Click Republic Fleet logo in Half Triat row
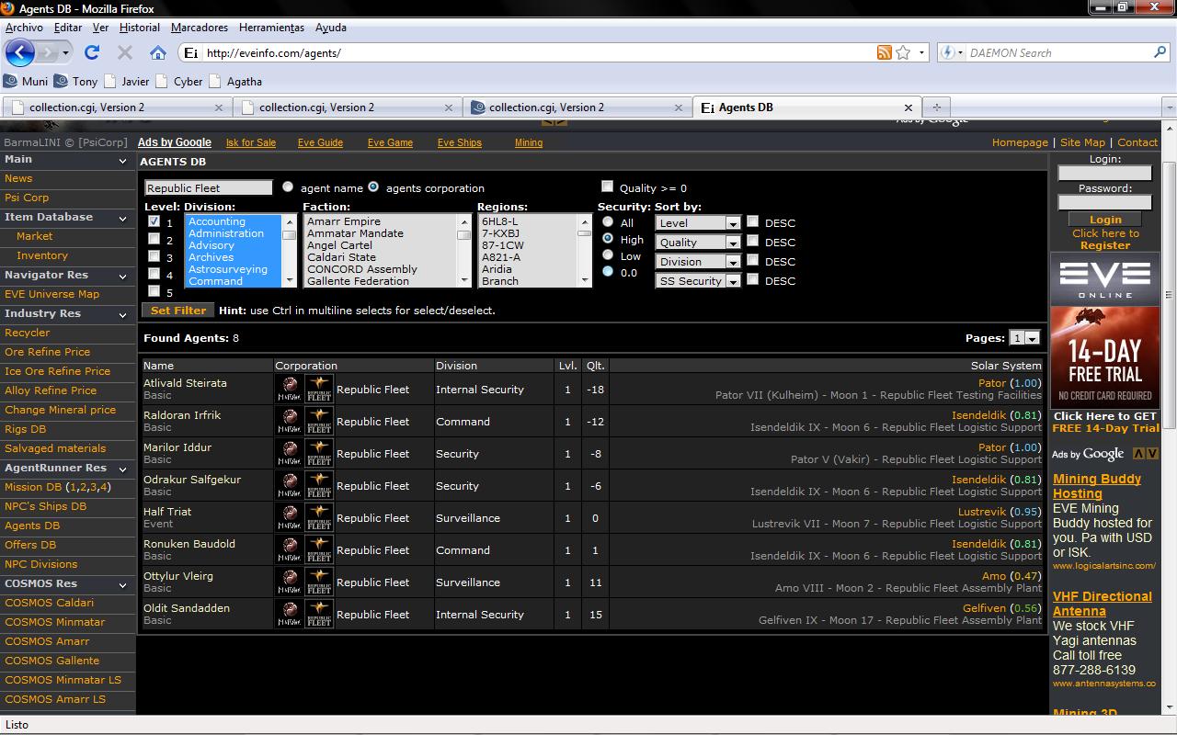1177x735 pixels. tap(319, 518)
